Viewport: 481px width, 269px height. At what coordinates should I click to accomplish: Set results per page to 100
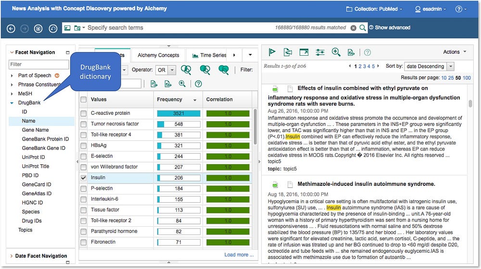pos(467,78)
